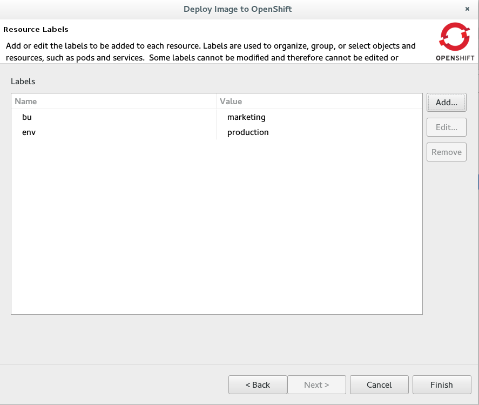Click the Remove button
This screenshot has height=405, width=479.
tap(446, 152)
